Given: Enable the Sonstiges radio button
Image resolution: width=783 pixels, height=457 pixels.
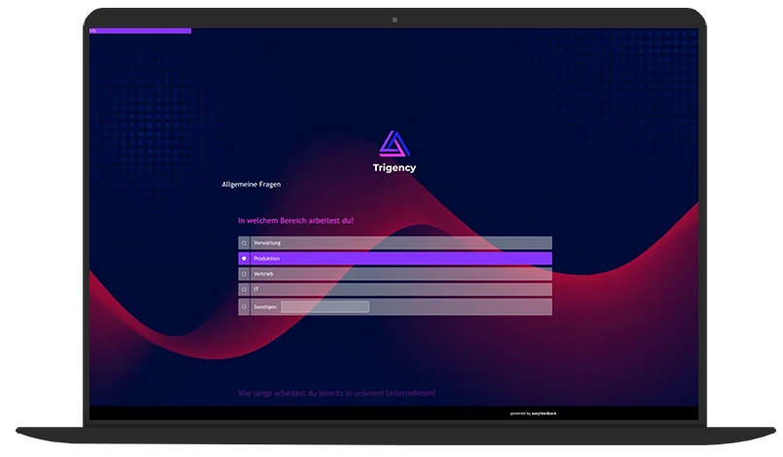Looking at the screenshot, I should click(x=244, y=306).
